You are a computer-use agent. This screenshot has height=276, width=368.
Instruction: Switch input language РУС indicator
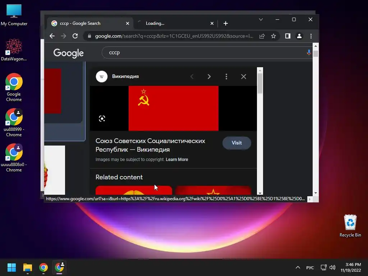tap(310, 267)
